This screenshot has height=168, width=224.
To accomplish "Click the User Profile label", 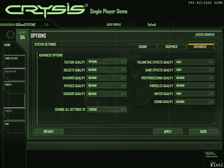I will point(114,25).
